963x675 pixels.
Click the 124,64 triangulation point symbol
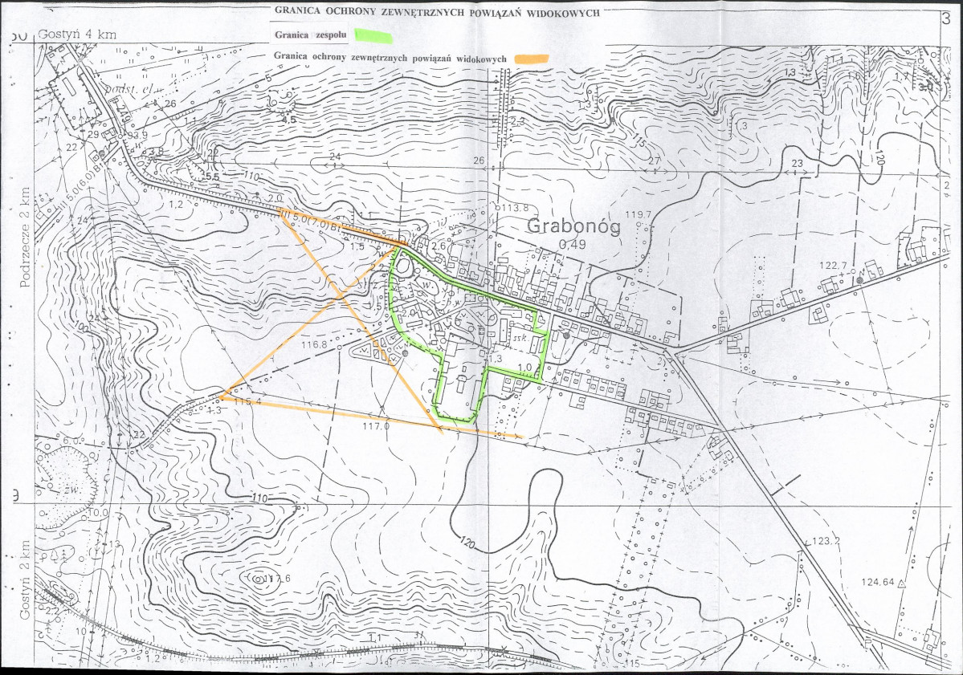tap(902, 584)
